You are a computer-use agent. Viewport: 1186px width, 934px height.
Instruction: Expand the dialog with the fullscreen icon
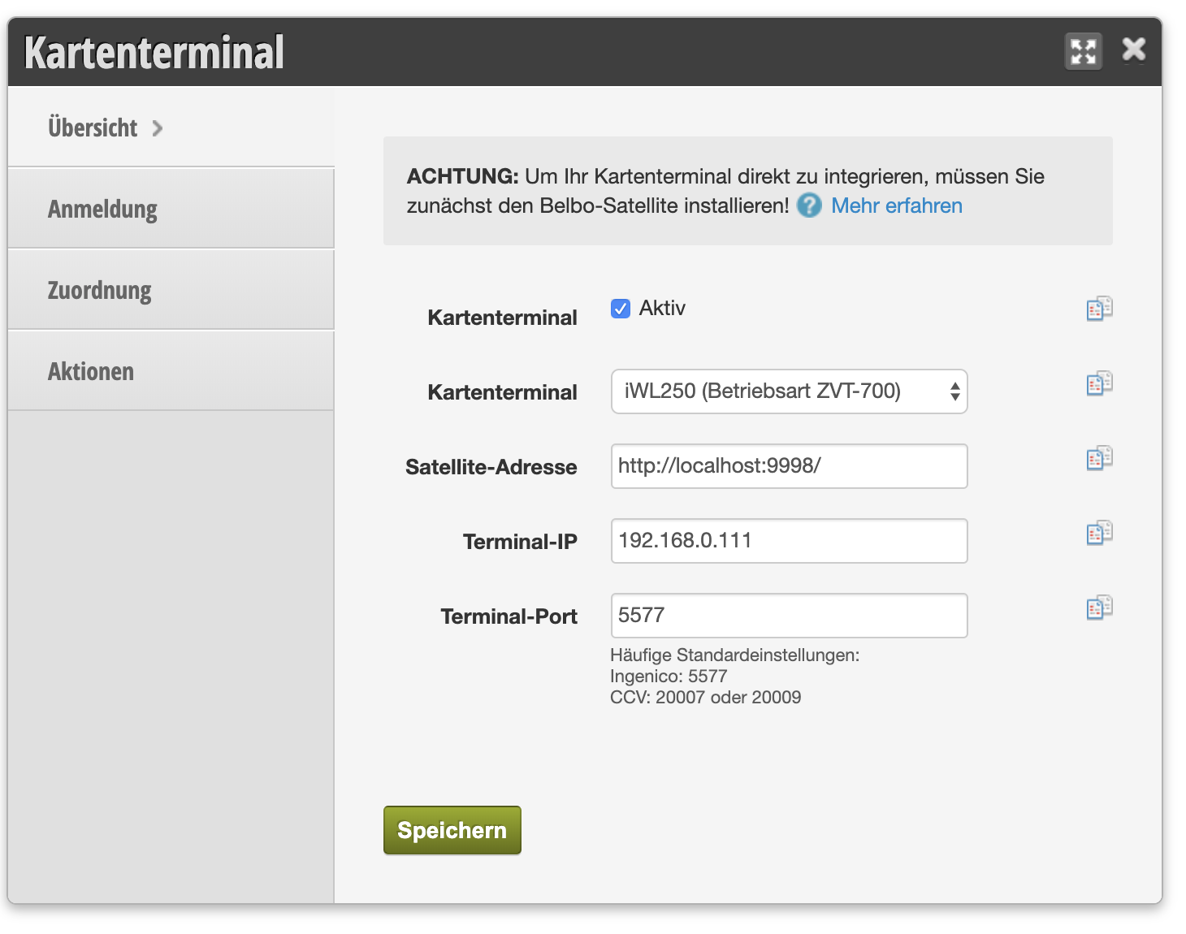tap(1083, 52)
